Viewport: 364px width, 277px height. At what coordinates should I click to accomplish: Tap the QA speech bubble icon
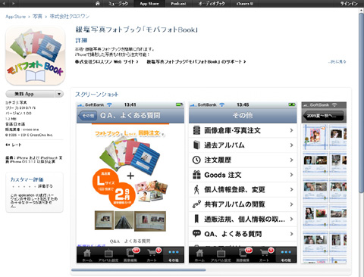coord(196,234)
